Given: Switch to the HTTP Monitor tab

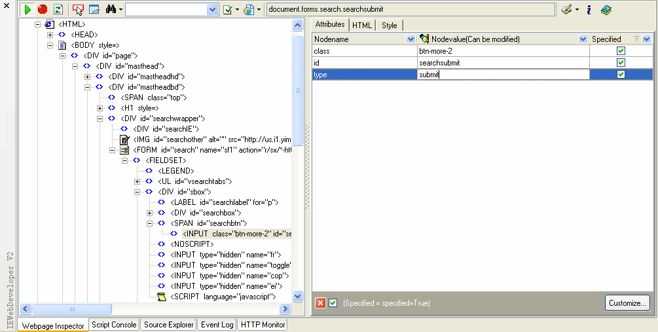Looking at the screenshot, I should tap(263, 325).
